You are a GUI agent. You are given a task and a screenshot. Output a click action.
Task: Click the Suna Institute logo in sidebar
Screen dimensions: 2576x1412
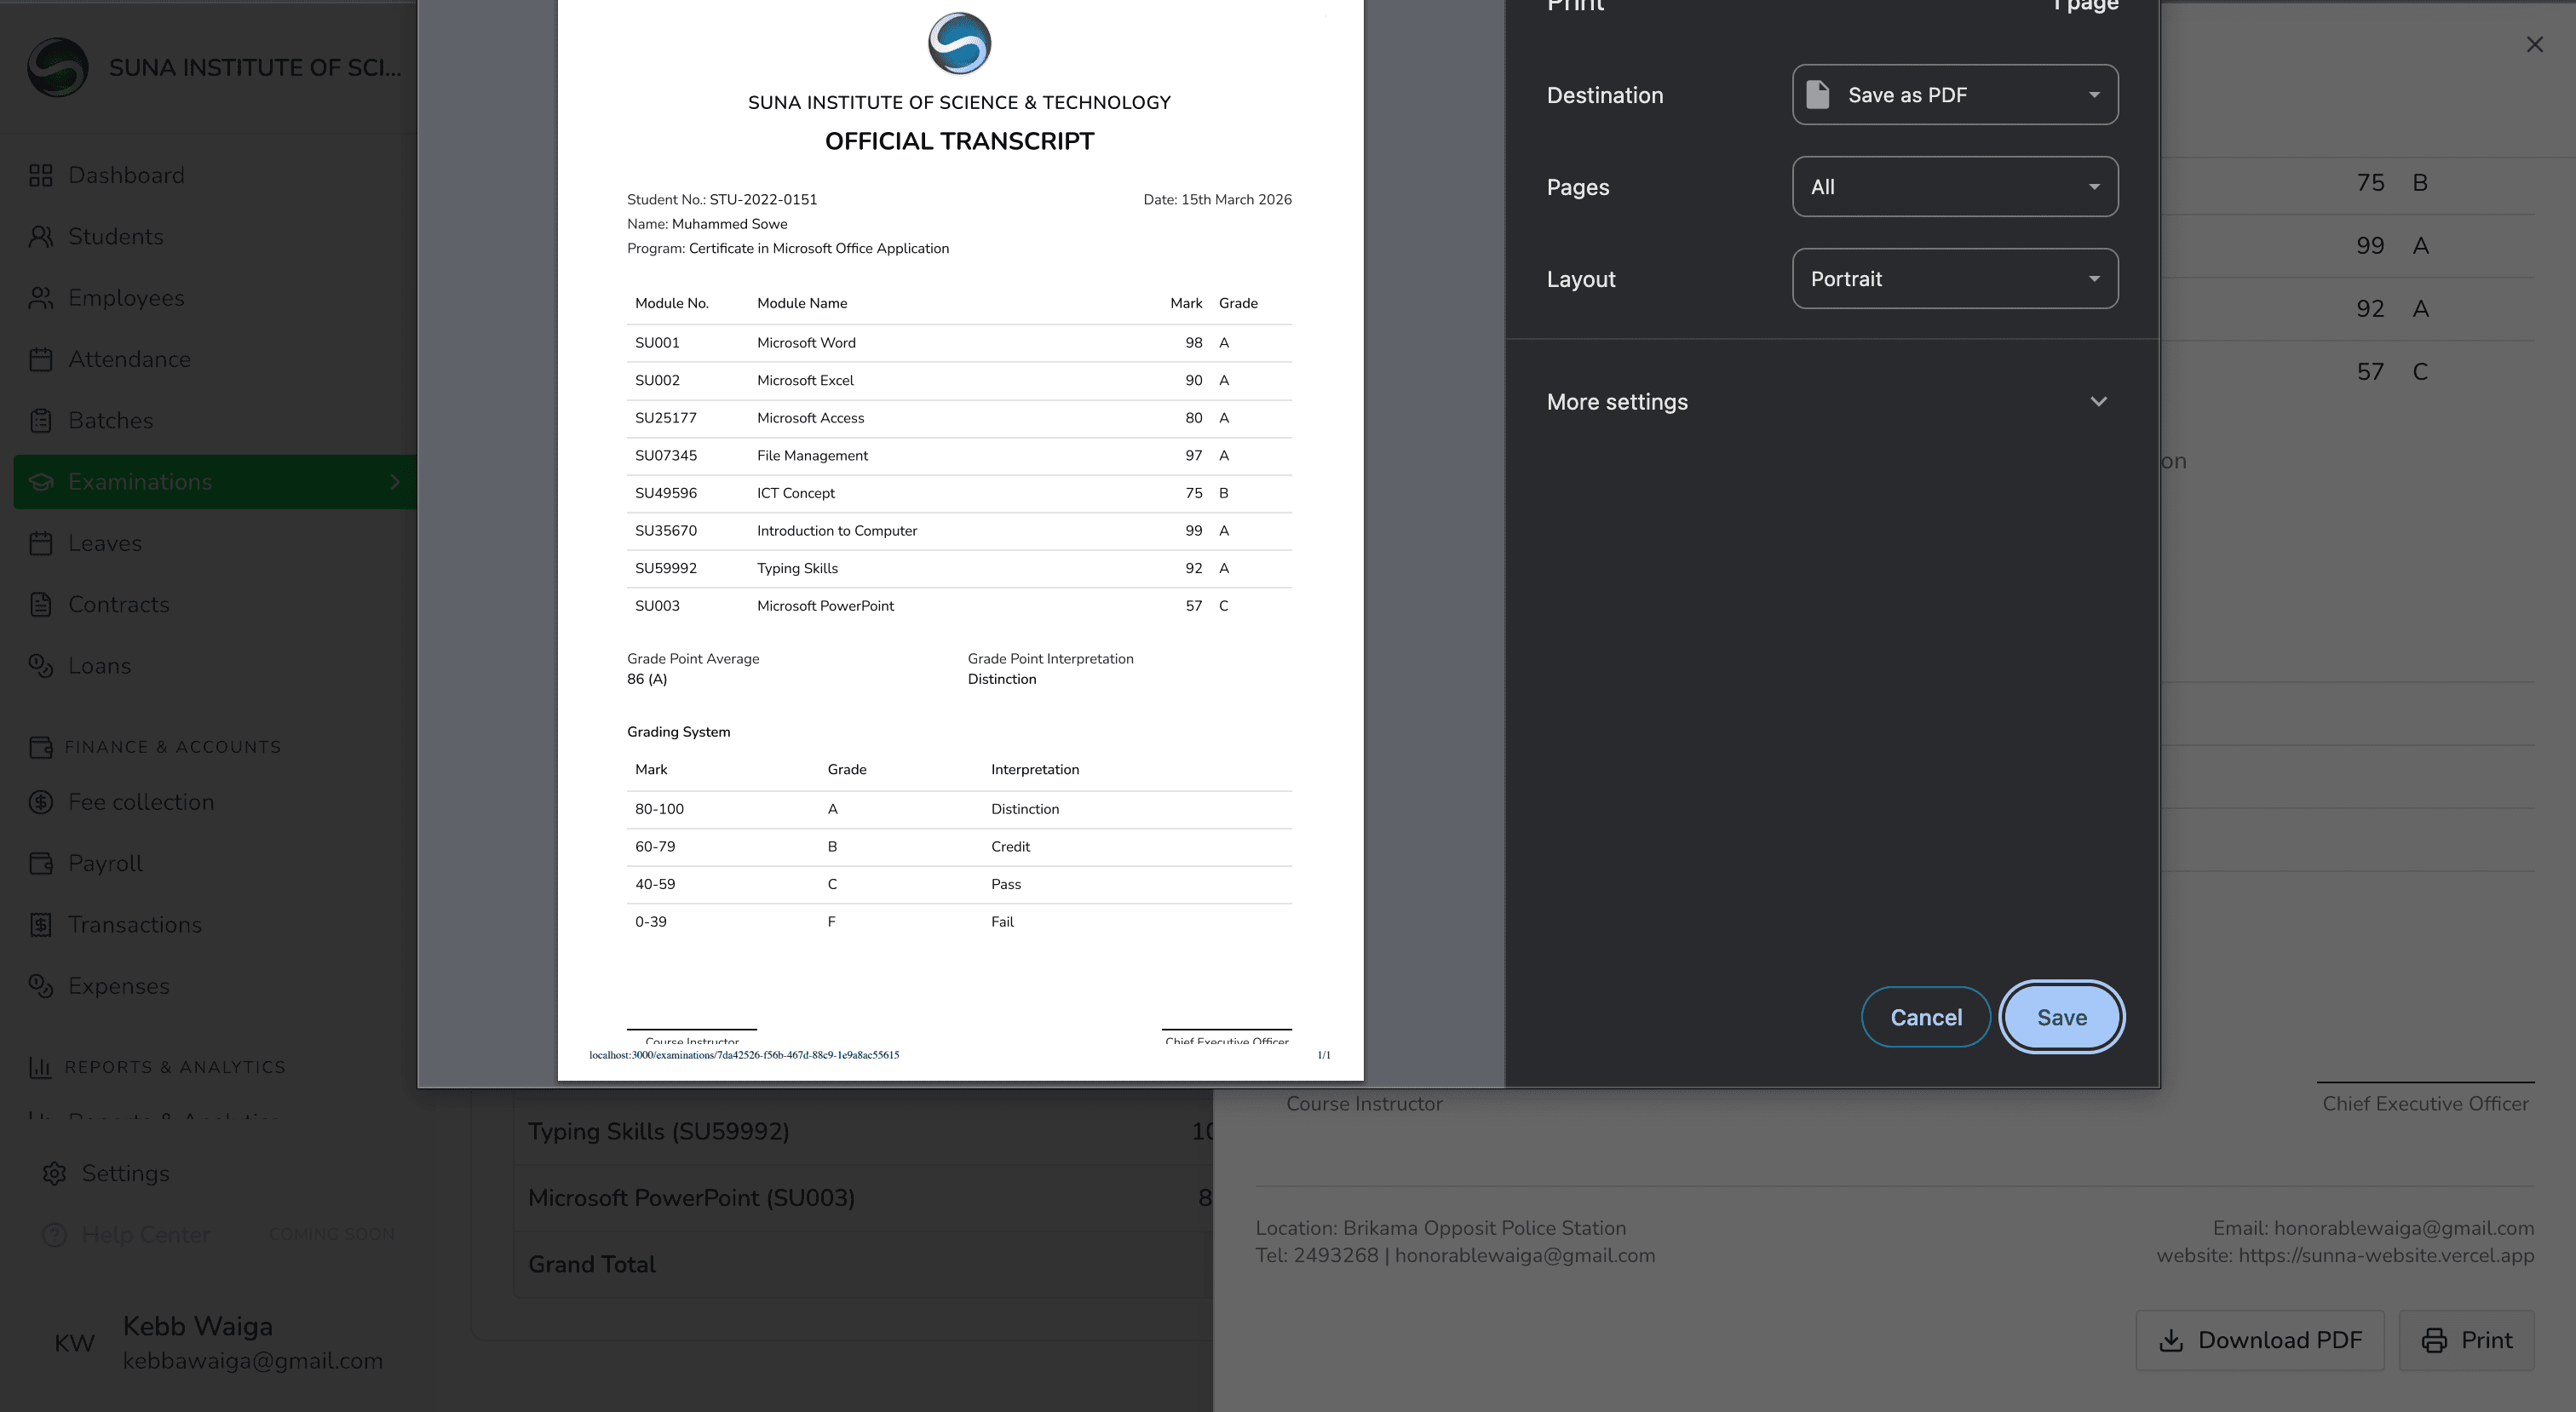(57, 68)
